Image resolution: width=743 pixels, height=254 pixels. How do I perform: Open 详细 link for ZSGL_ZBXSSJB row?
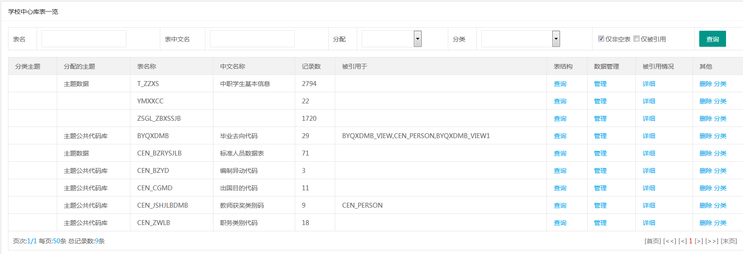[649, 119]
